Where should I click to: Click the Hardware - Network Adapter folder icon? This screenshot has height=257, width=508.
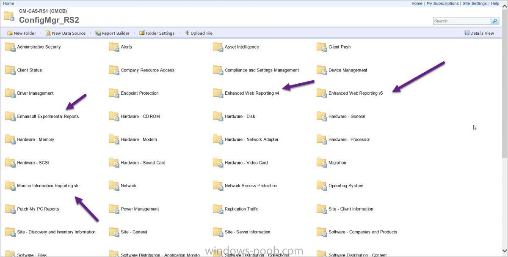[x=218, y=139]
